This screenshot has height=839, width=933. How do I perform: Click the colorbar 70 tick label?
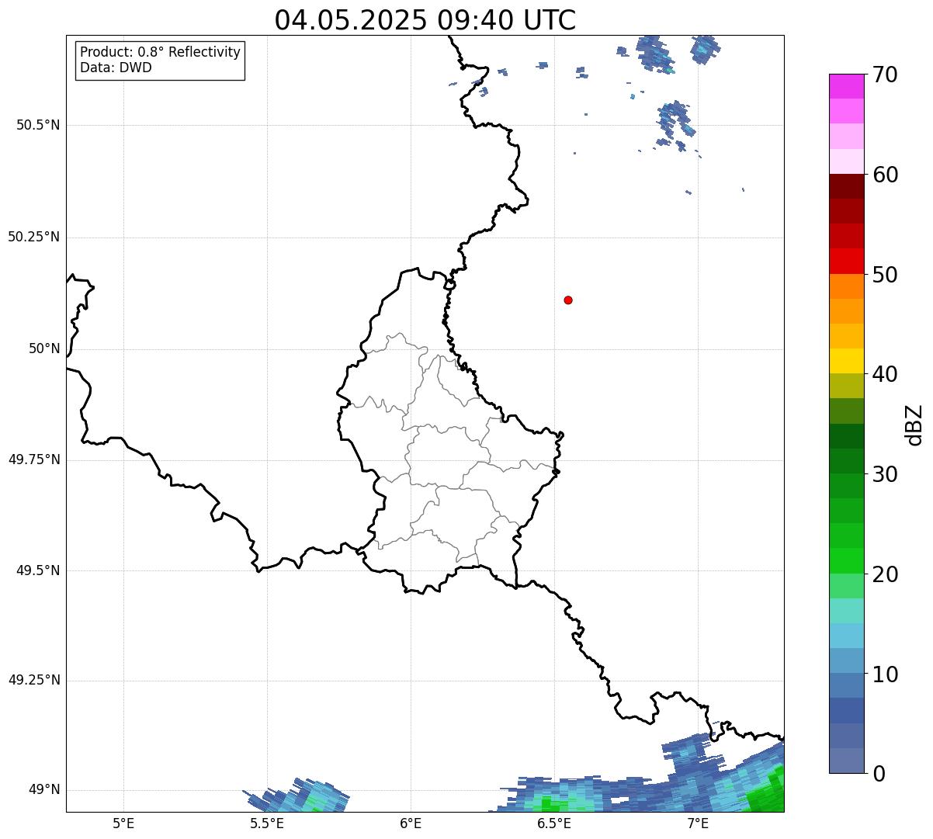pyautogui.click(x=885, y=75)
